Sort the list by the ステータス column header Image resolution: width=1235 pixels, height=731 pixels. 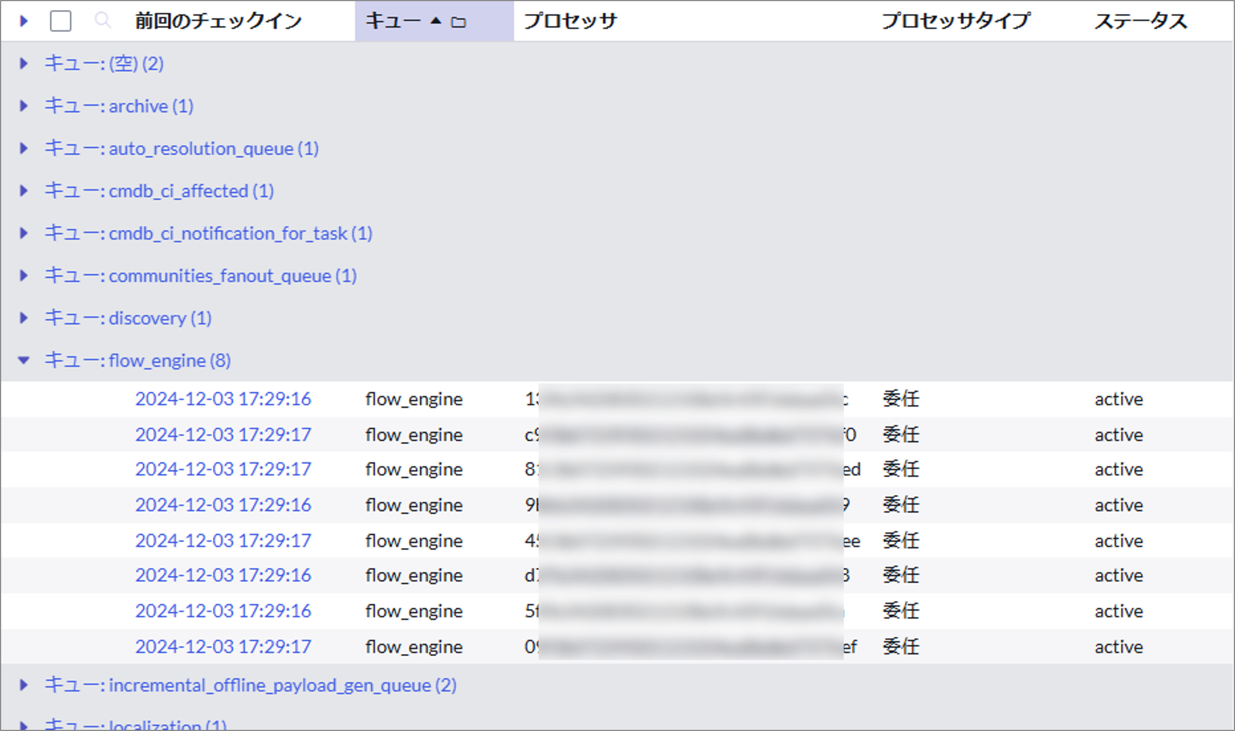point(1140,21)
